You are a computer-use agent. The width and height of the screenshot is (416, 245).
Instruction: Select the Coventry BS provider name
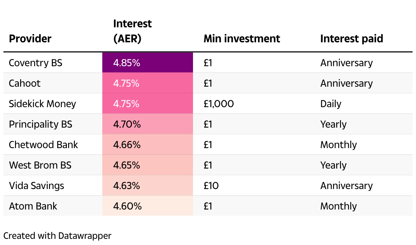(35, 63)
